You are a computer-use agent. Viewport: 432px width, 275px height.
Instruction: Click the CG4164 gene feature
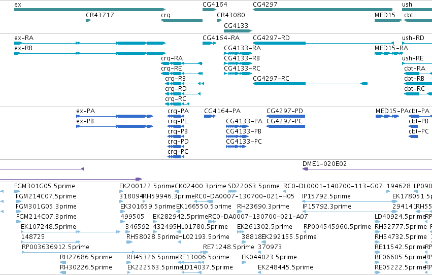tap(209, 10)
